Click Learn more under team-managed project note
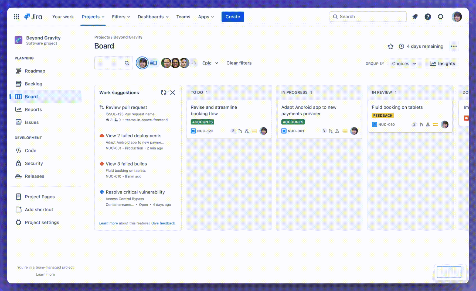Image resolution: width=476 pixels, height=291 pixels. [45, 274]
